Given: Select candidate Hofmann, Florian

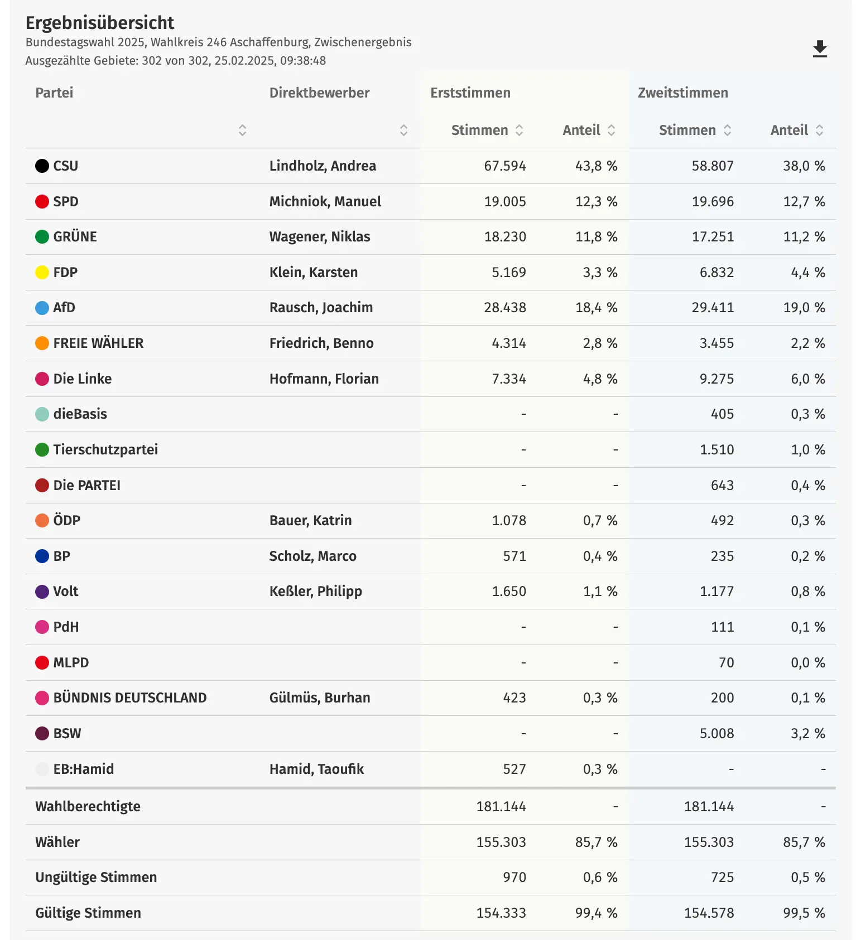Looking at the screenshot, I should [x=324, y=379].
